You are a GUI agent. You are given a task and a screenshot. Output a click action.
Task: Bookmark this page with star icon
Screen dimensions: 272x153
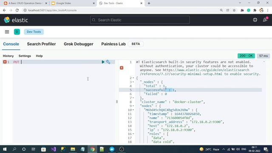point(234,10)
